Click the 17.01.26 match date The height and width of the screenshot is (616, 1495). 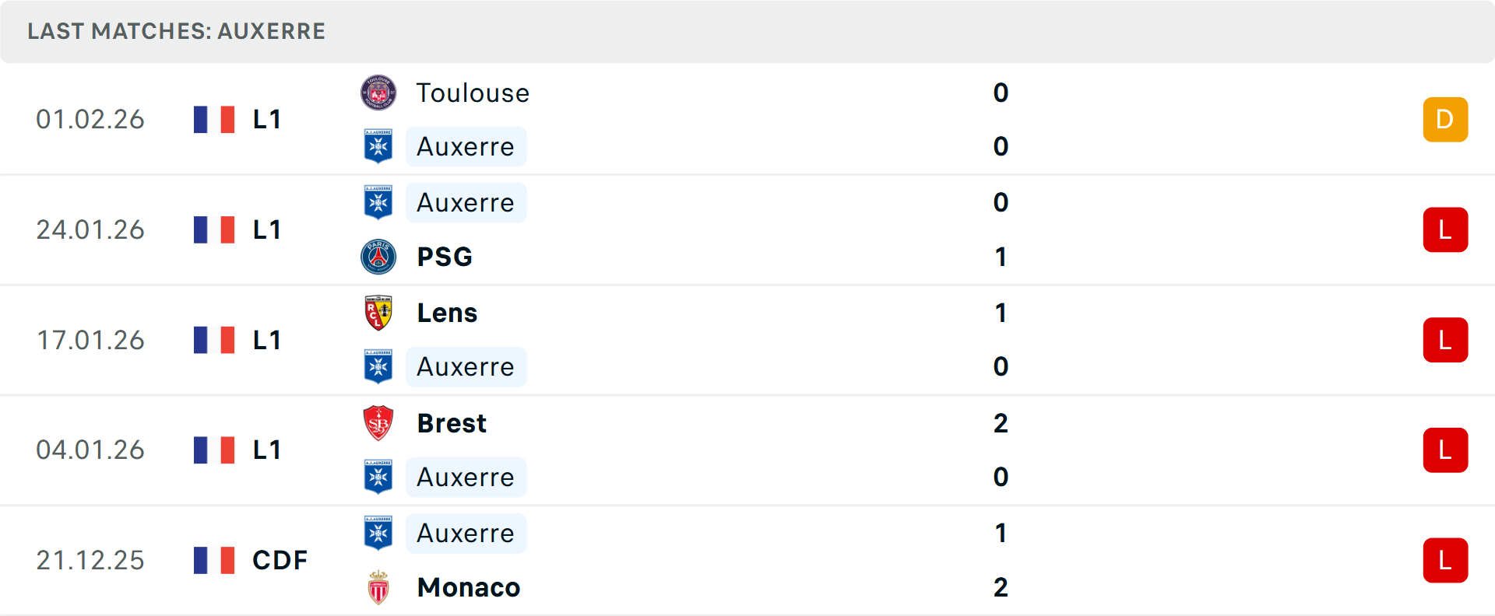coord(90,340)
